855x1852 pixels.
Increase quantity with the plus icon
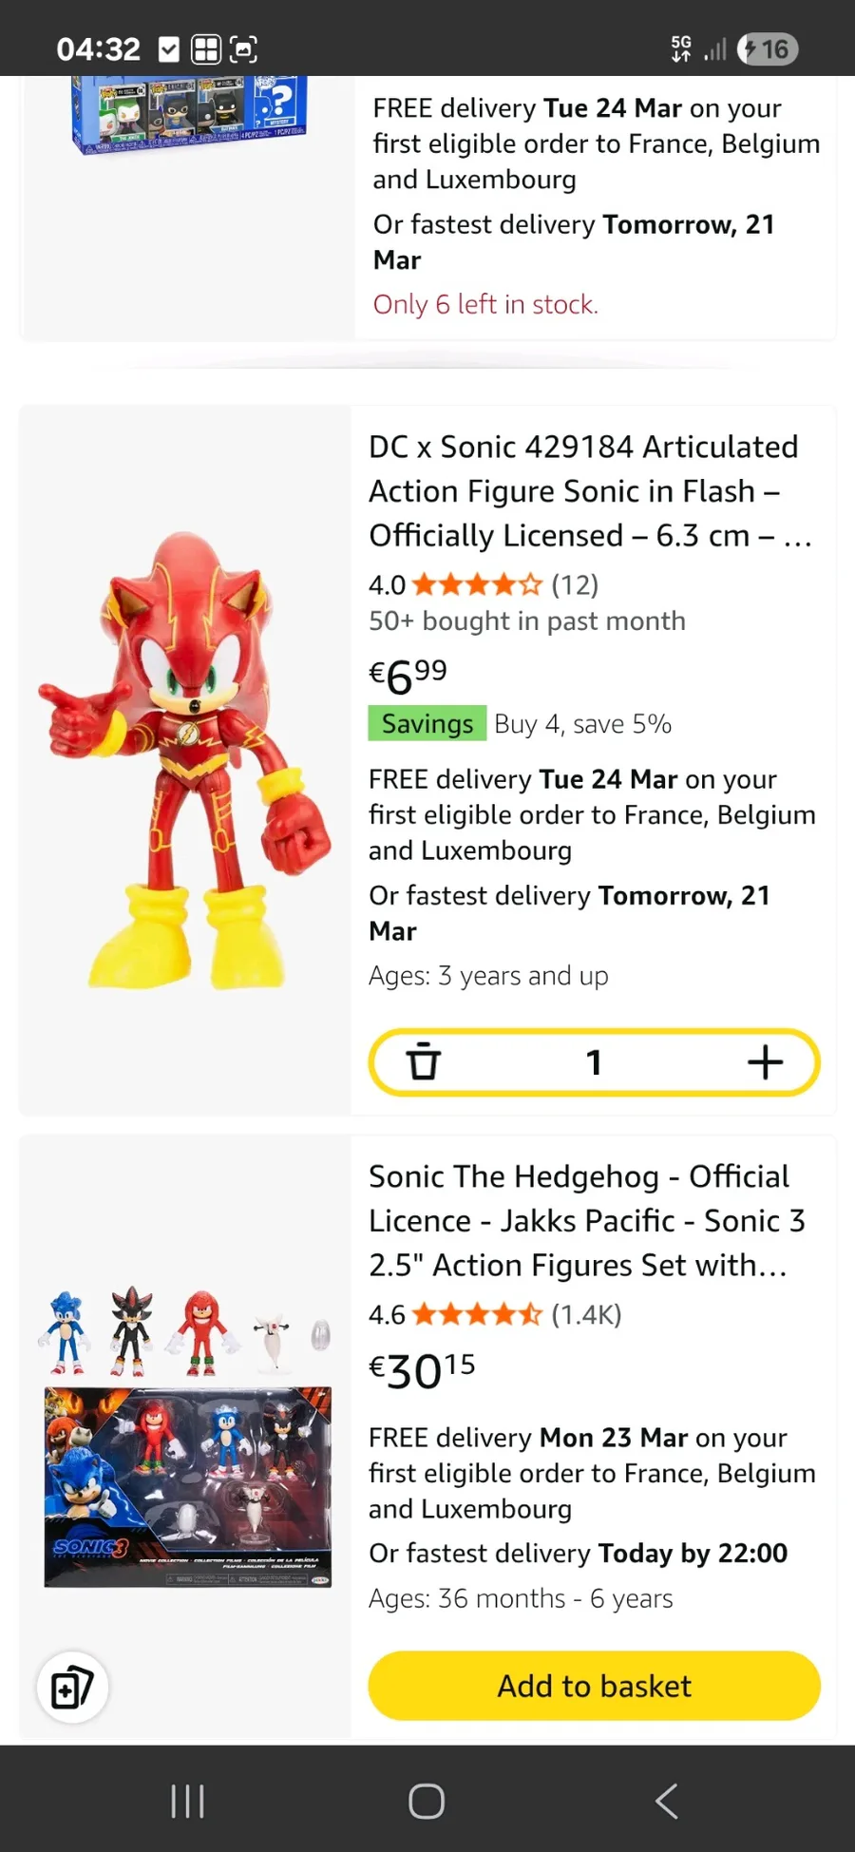tap(765, 1062)
